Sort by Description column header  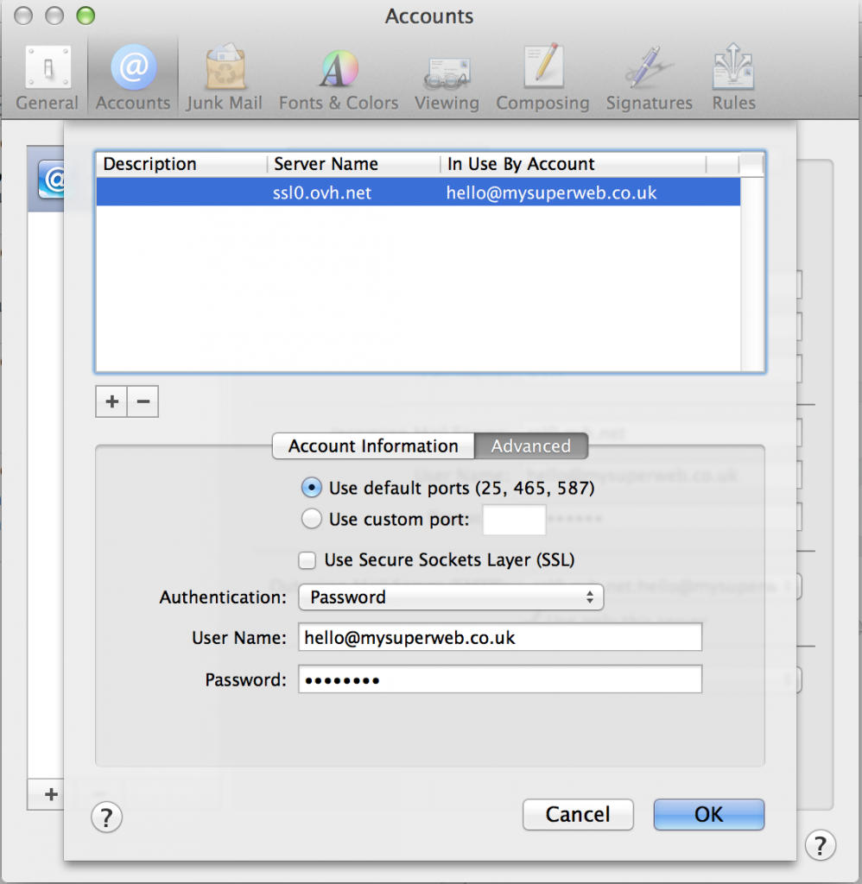[x=181, y=163]
